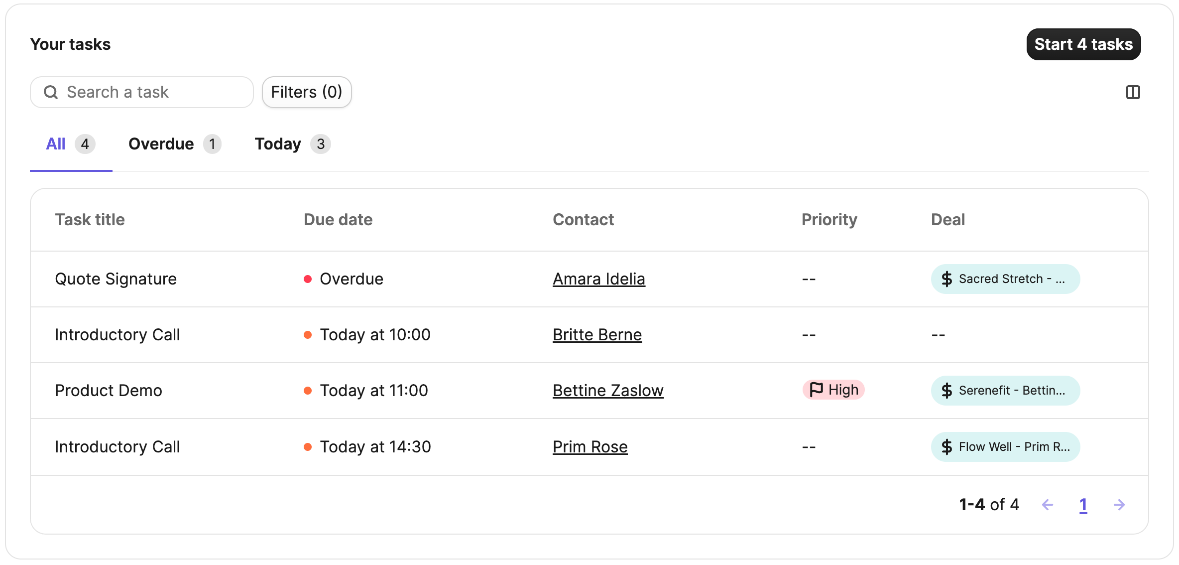This screenshot has height=565, width=1179.
Task: Open the Serenefit deal chip
Action: coord(1005,391)
